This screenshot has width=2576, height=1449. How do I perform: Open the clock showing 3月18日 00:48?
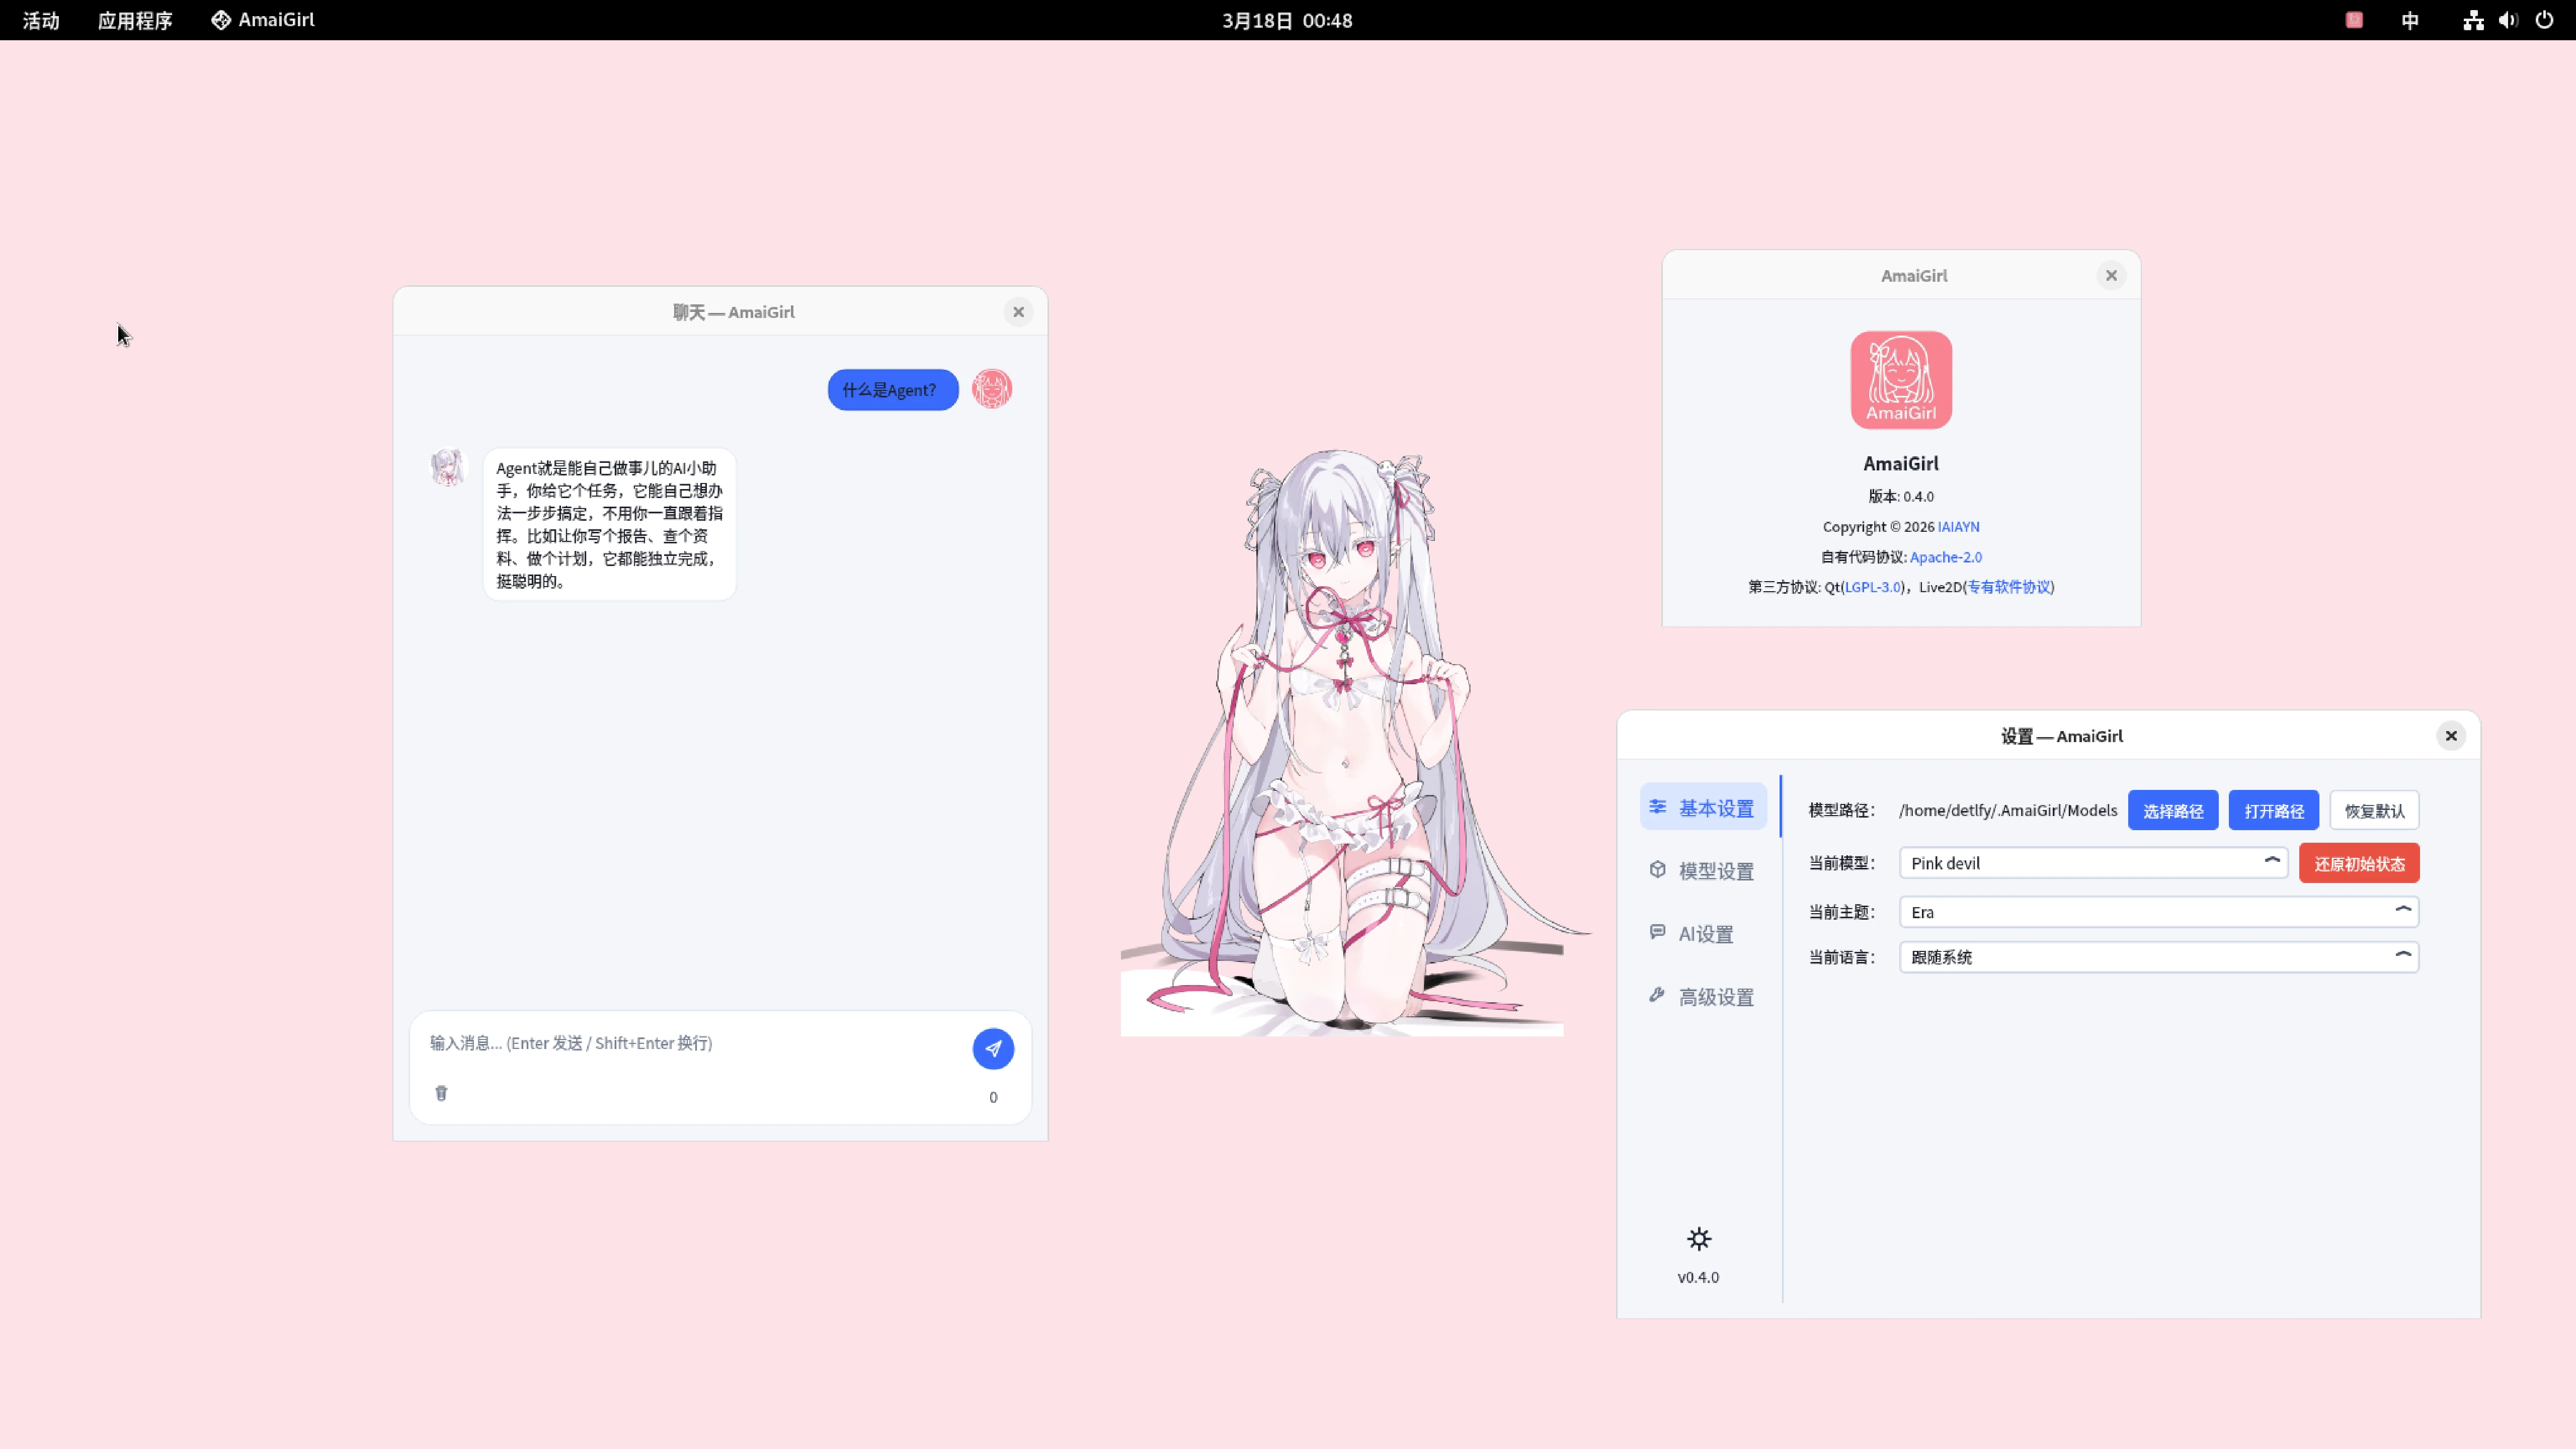tap(1287, 20)
